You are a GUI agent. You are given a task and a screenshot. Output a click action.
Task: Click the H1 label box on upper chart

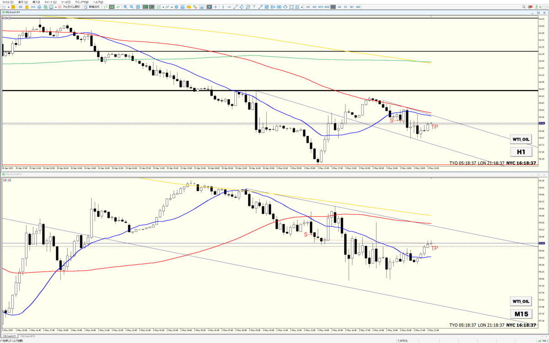(522, 151)
